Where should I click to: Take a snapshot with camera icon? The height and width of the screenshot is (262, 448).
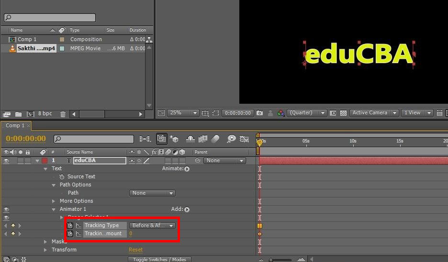259,113
